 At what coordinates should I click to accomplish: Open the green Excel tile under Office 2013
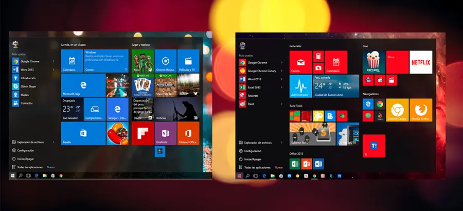[295, 164]
